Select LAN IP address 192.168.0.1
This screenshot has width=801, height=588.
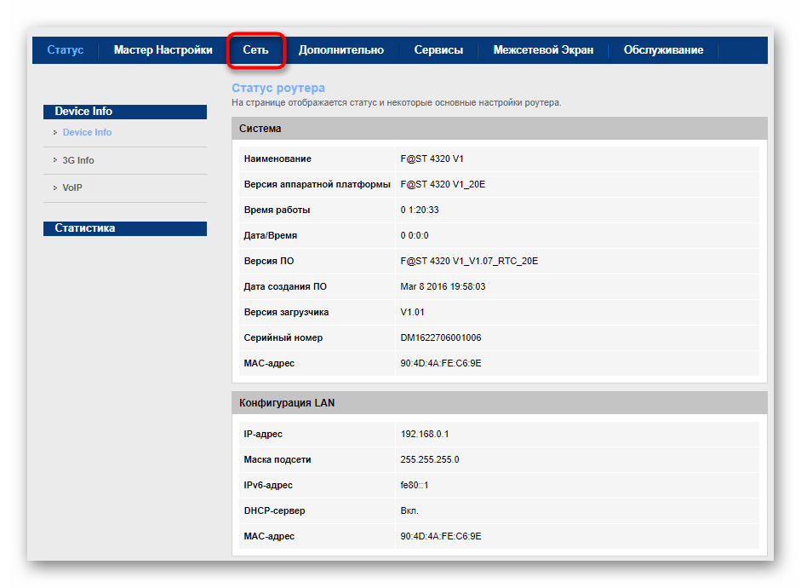(425, 434)
